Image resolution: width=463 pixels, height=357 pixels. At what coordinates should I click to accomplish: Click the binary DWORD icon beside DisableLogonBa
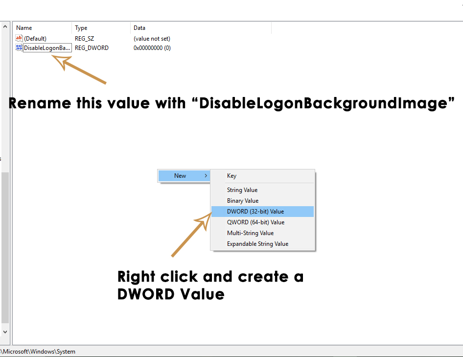click(19, 48)
